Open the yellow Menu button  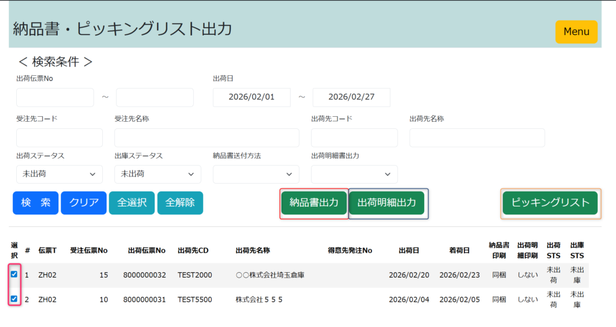click(576, 31)
